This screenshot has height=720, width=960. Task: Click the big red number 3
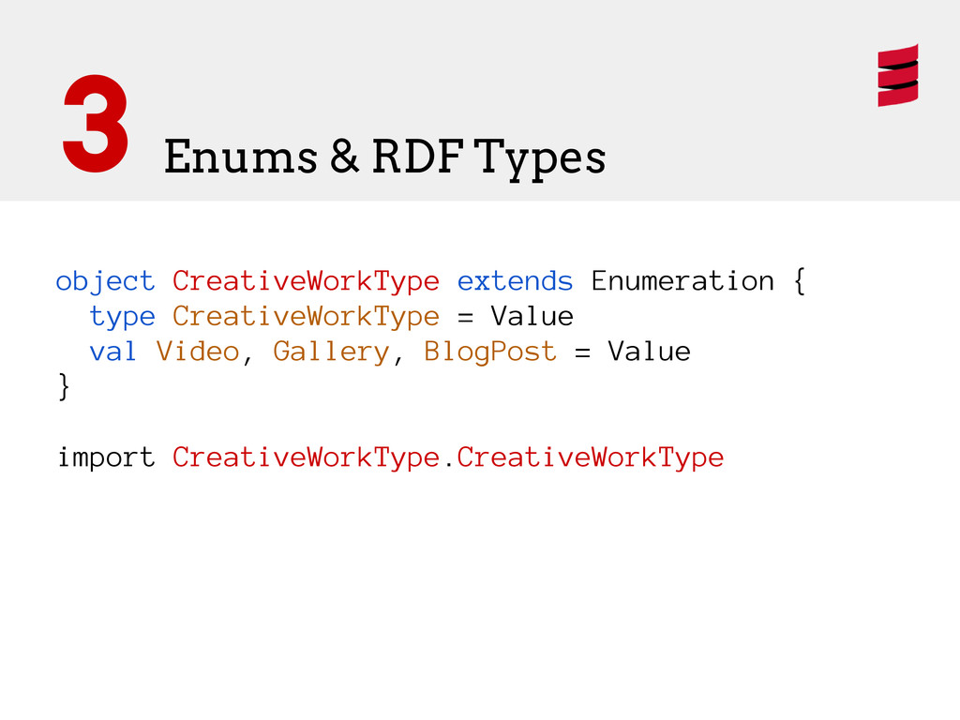(x=96, y=123)
